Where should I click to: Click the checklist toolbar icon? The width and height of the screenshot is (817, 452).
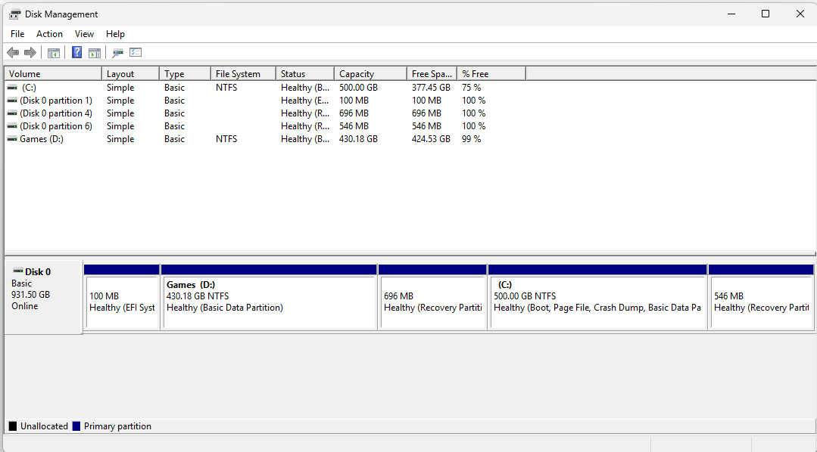pos(136,52)
